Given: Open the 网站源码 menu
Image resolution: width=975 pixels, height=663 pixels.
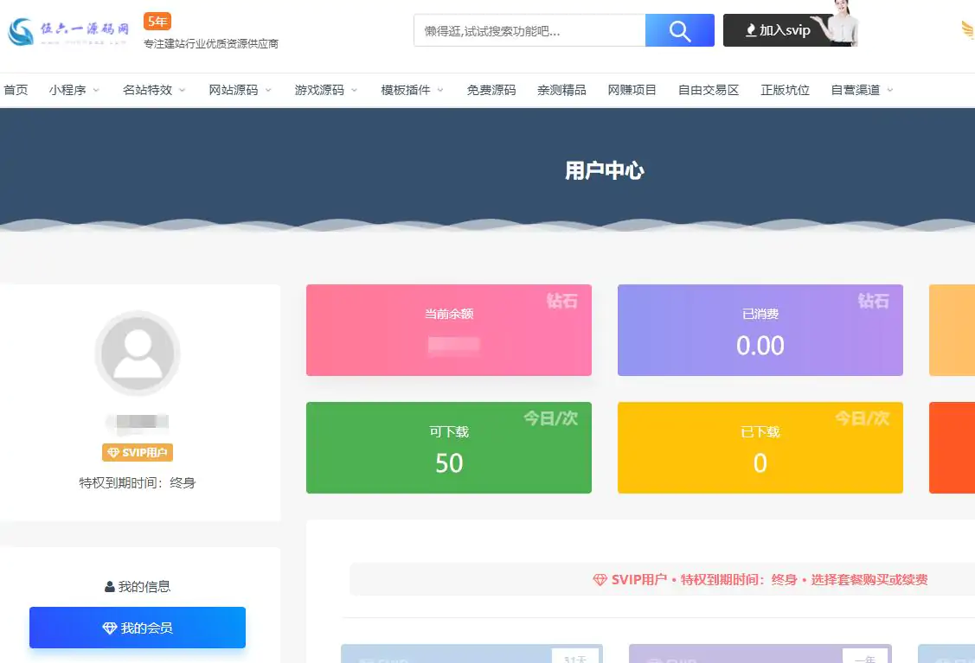Looking at the screenshot, I should (234, 90).
